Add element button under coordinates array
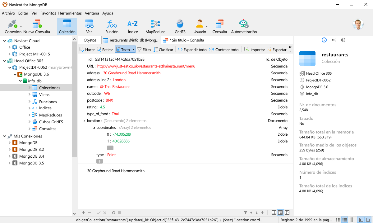 pos(110,148)
